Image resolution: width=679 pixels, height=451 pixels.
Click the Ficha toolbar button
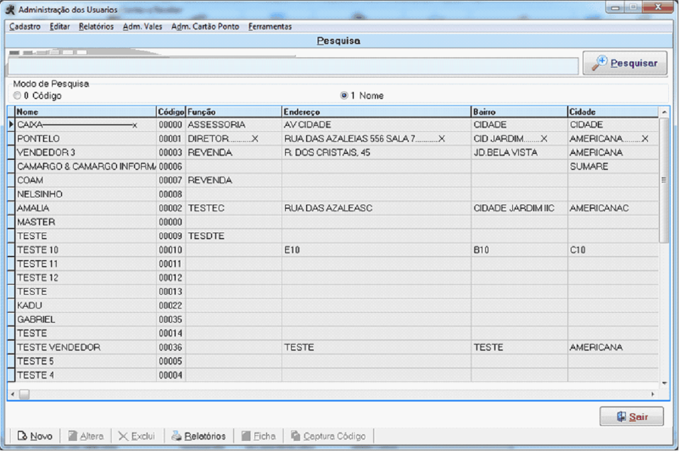click(258, 436)
